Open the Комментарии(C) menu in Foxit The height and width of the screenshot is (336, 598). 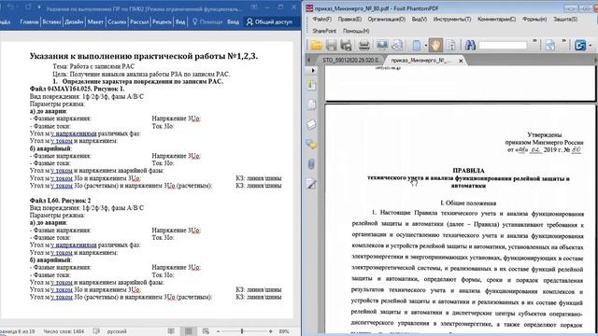point(496,19)
